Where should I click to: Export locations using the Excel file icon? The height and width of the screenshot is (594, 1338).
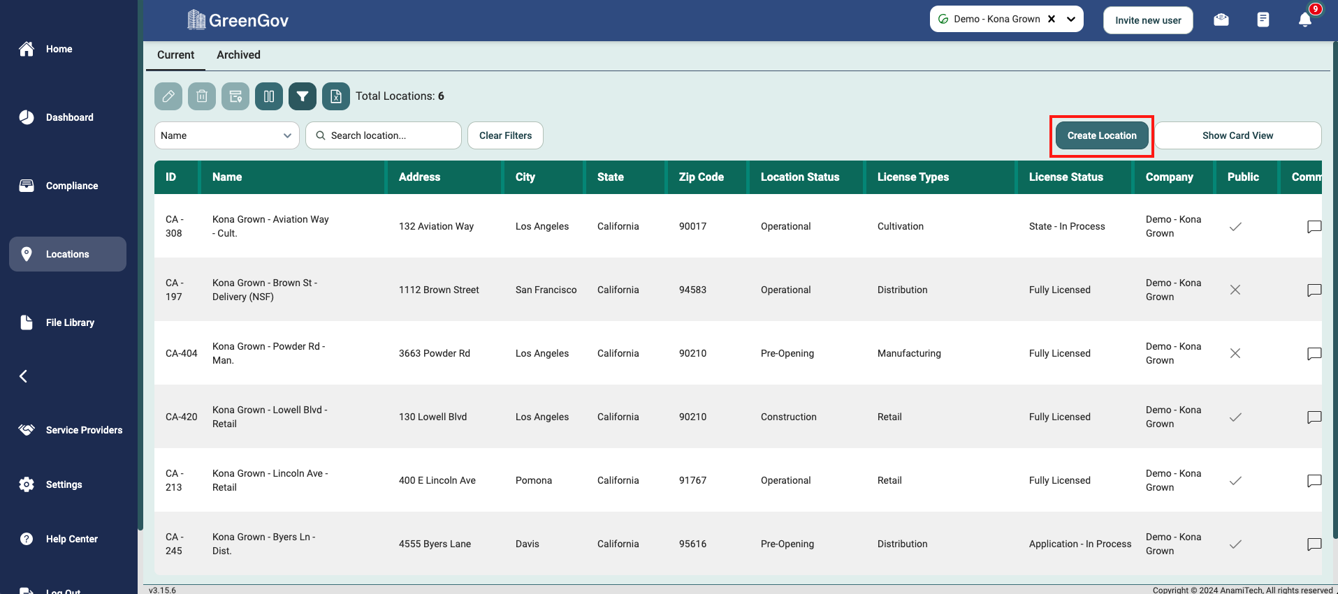(336, 96)
